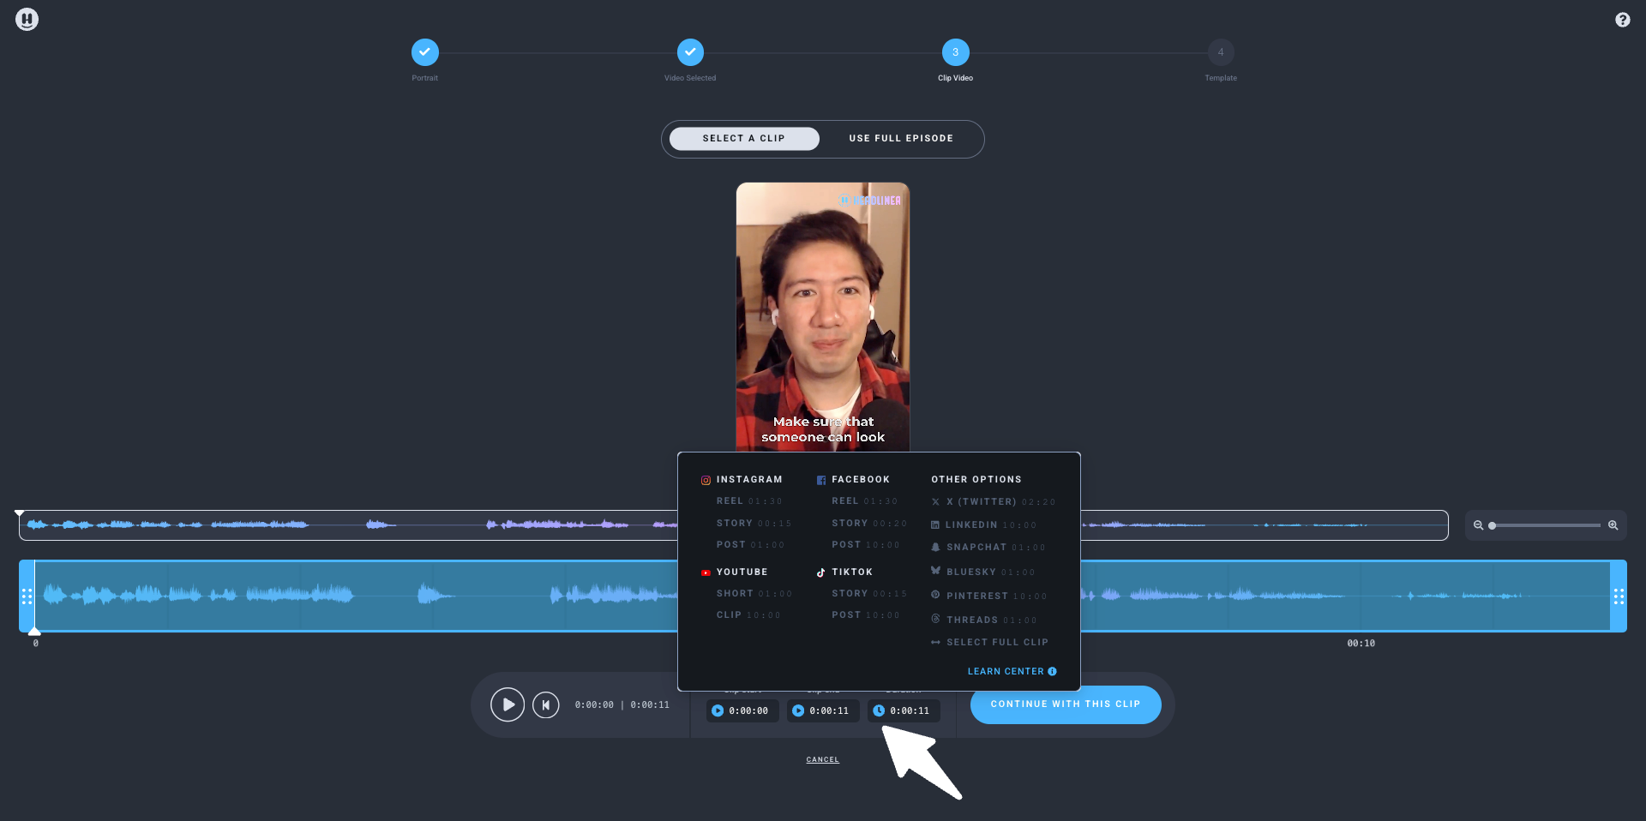Viewport: 1646px width, 821px height.
Task: Click Continue With This Clip button
Action: (1065, 704)
